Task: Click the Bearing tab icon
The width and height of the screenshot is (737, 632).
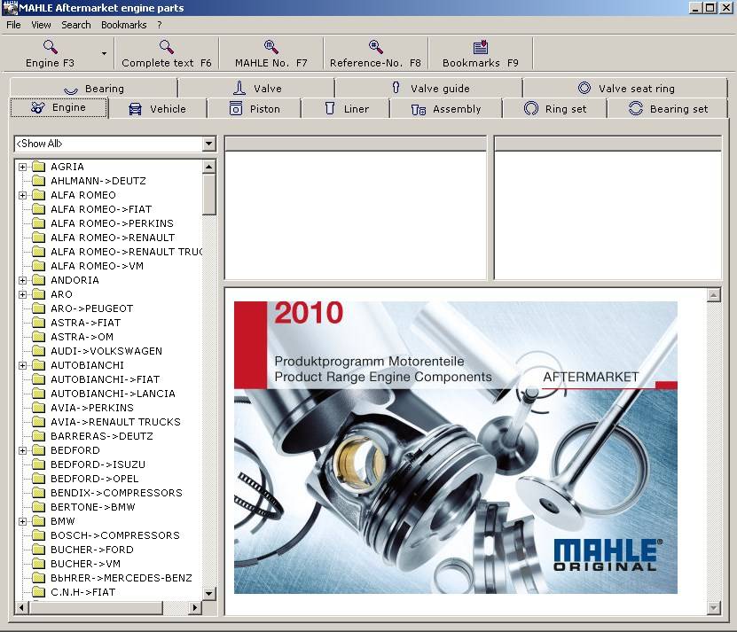Action: coord(70,90)
